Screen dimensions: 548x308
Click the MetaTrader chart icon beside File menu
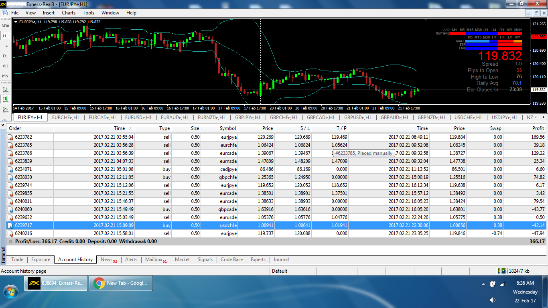coord(5,13)
